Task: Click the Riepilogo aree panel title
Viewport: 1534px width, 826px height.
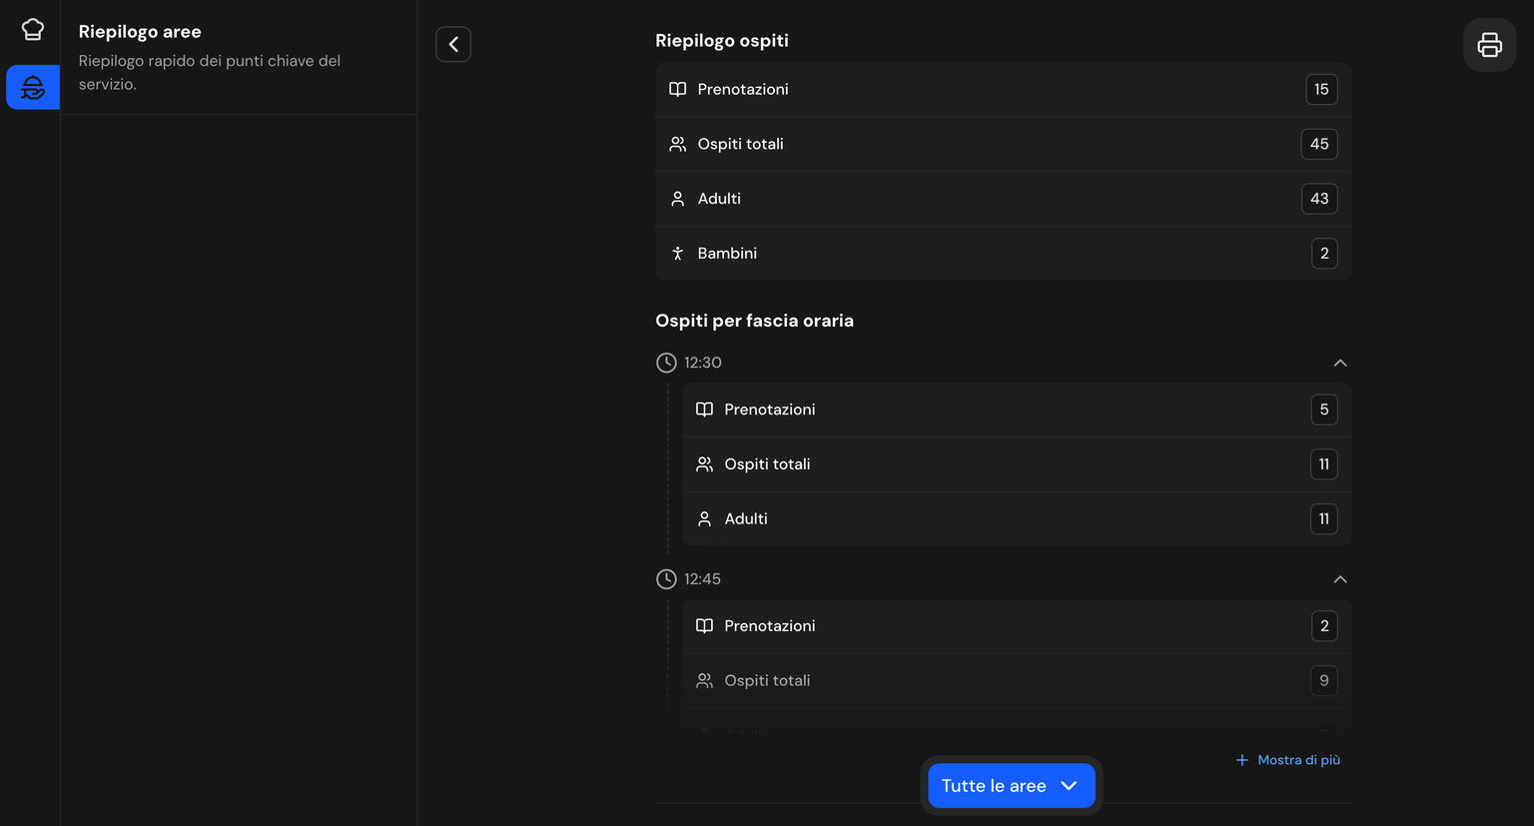Action: (140, 32)
